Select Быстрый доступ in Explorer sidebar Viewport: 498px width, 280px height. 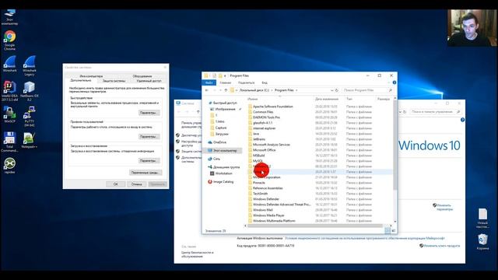point(223,103)
